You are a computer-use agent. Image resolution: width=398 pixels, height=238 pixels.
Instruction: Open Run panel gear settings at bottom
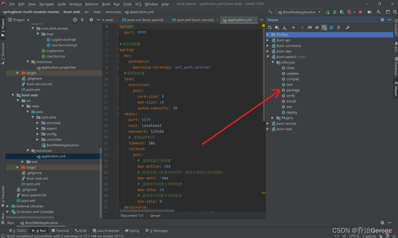tap(382, 223)
